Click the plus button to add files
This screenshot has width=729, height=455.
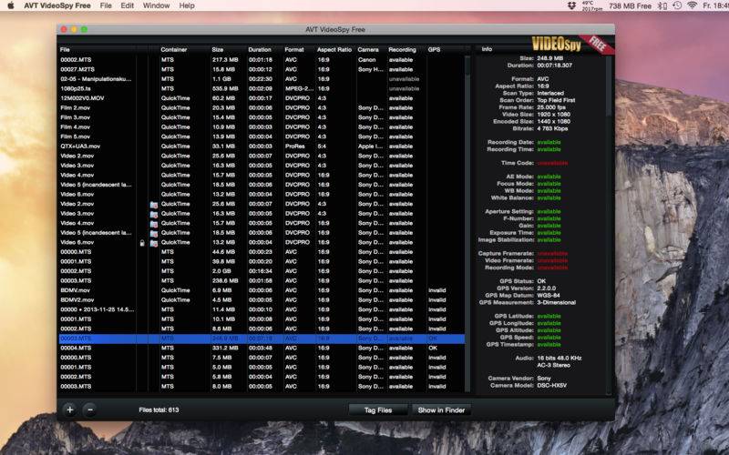(x=70, y=410)
